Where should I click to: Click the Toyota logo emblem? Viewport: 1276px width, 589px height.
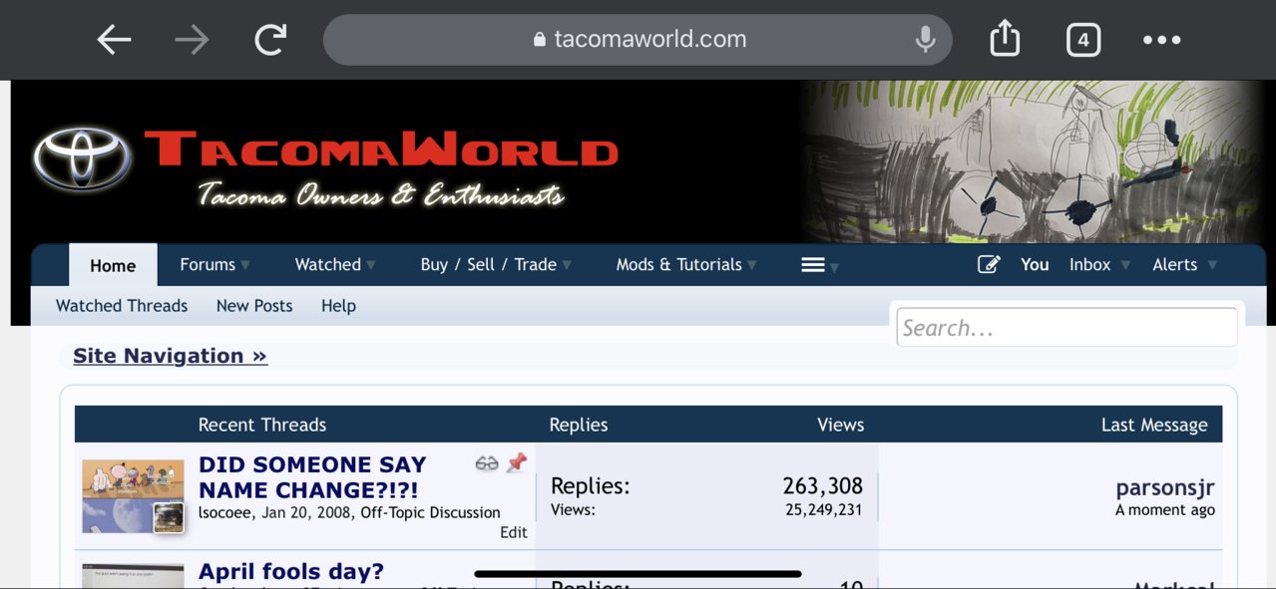(x=82, y=157)
